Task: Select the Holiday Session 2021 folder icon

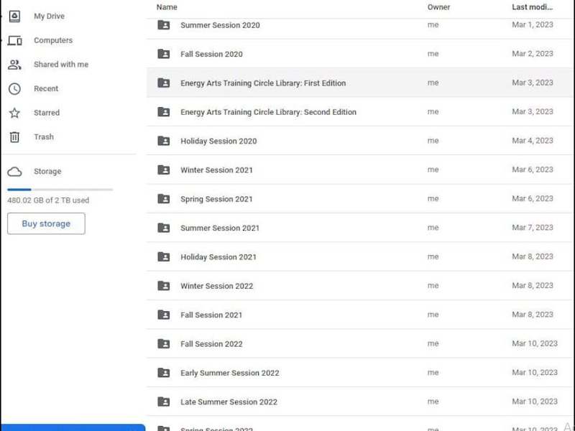Action: [164, 256]
